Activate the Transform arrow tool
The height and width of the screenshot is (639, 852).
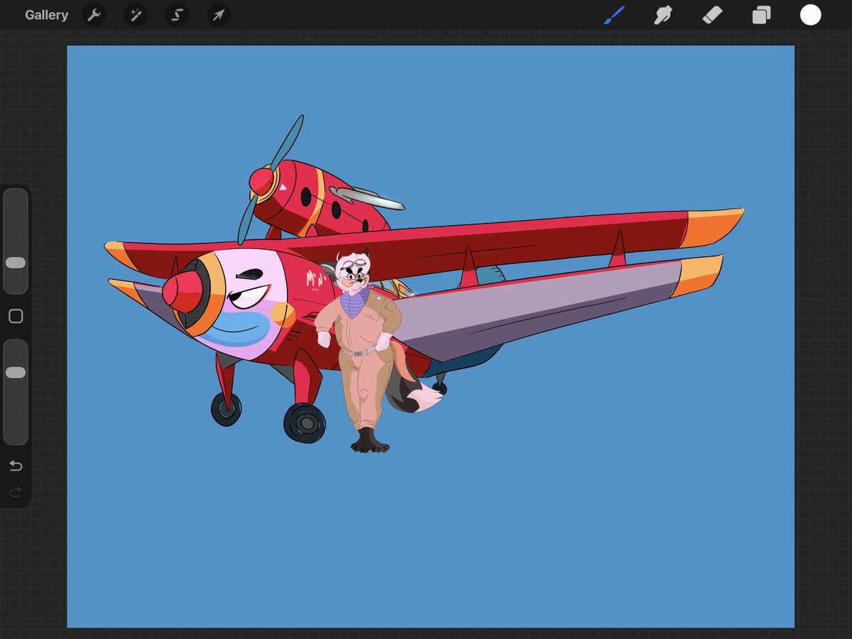[219, 15]
